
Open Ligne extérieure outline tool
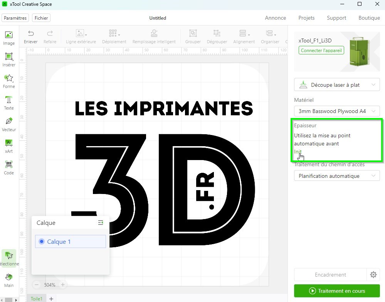tap(81, 37)
